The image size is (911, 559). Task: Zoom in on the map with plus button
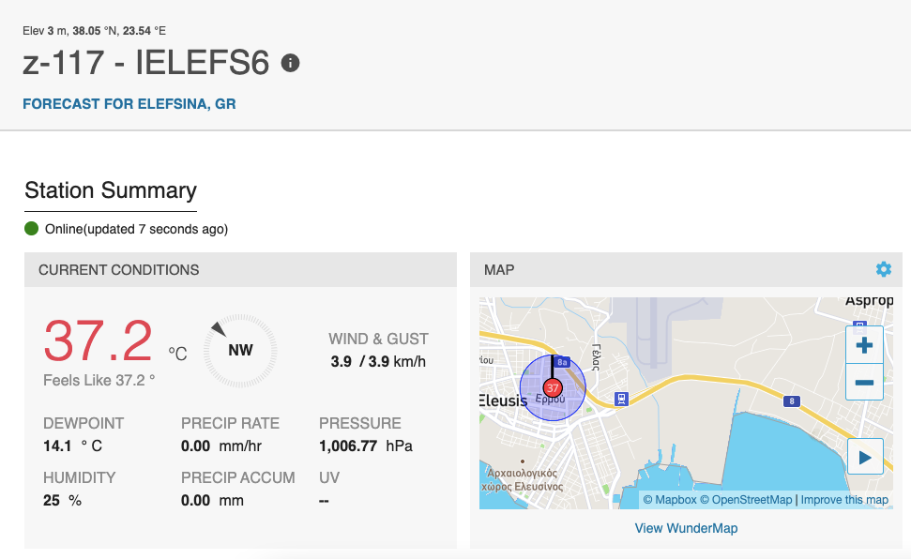point(864,345)
